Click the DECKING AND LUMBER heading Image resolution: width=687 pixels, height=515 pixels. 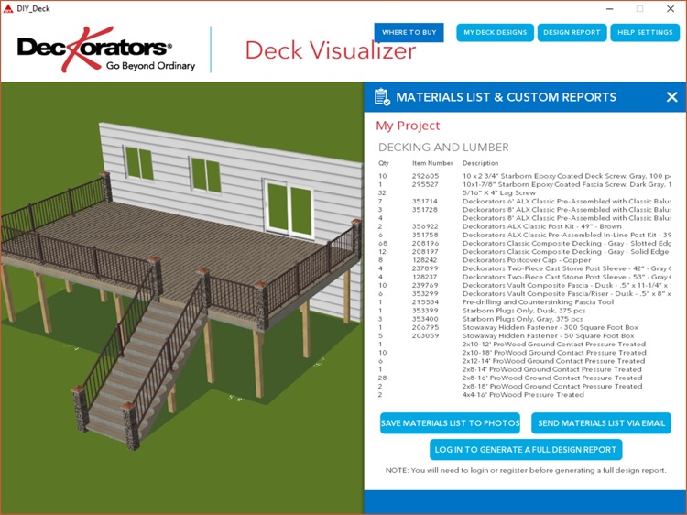tap(443, 148)
